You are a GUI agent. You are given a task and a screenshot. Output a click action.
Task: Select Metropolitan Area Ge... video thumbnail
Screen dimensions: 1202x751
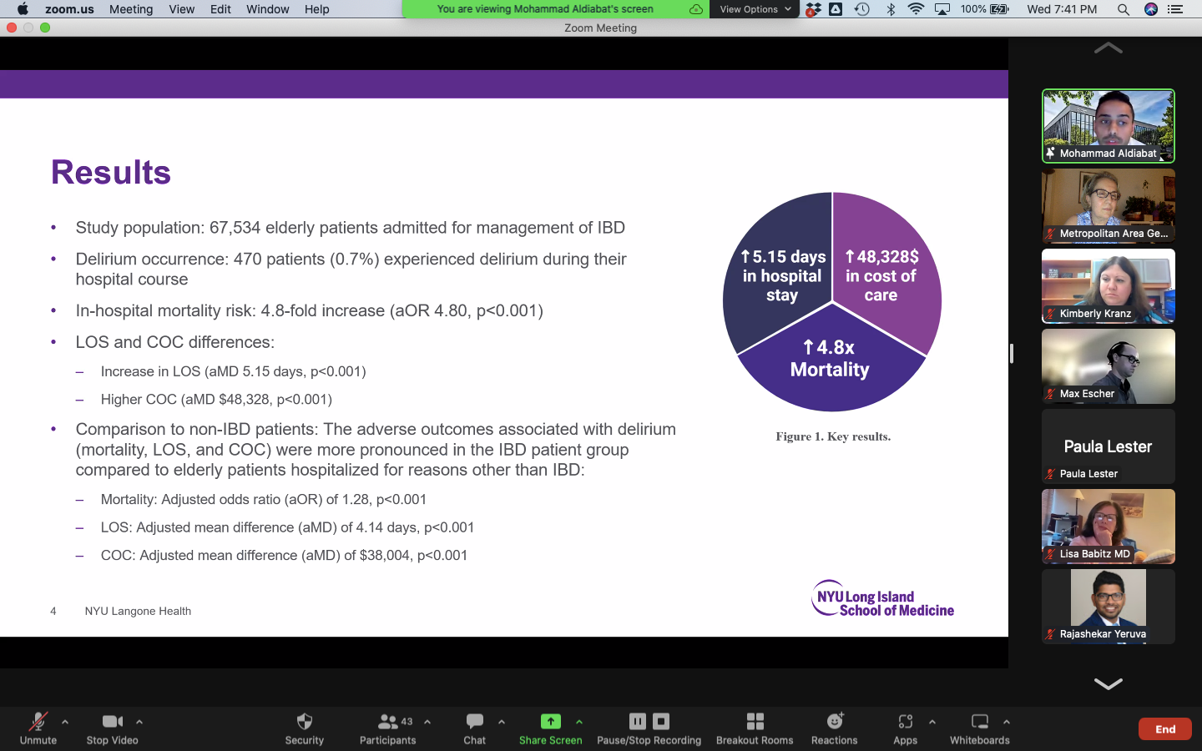click(1109, 206)
